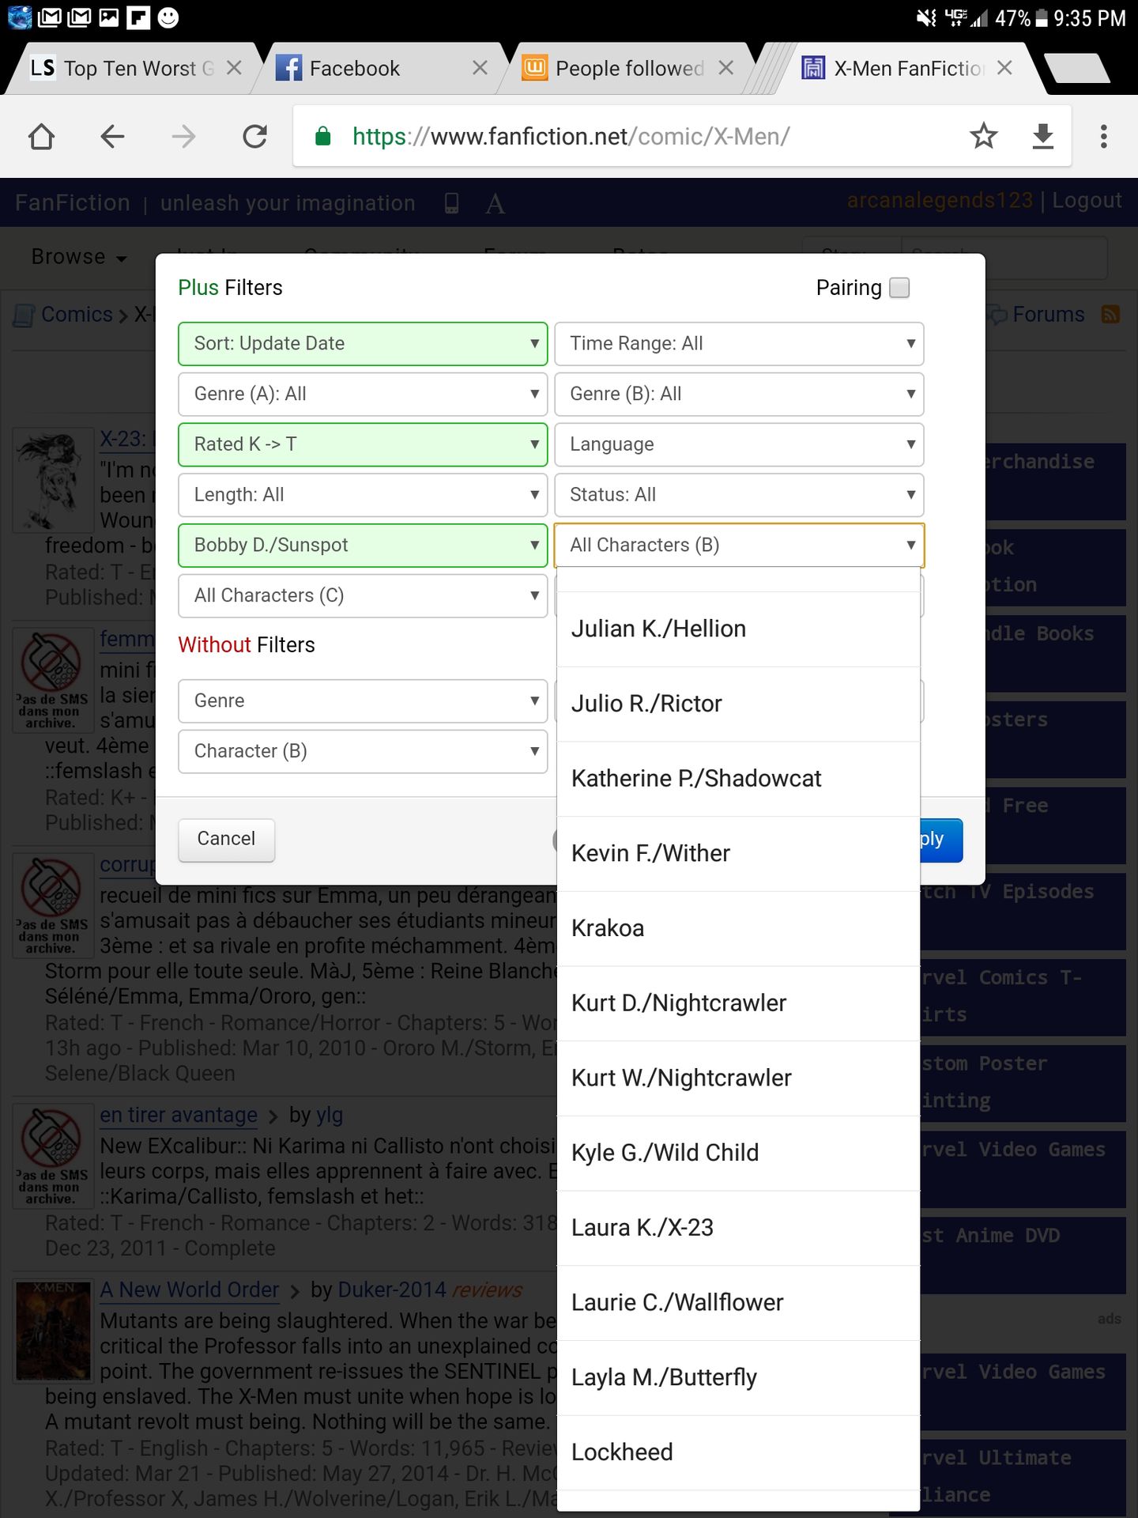This screenshot has height=1518, width=1138.
Task: Open the Forums link
Action: click(x=1048, y=315)
